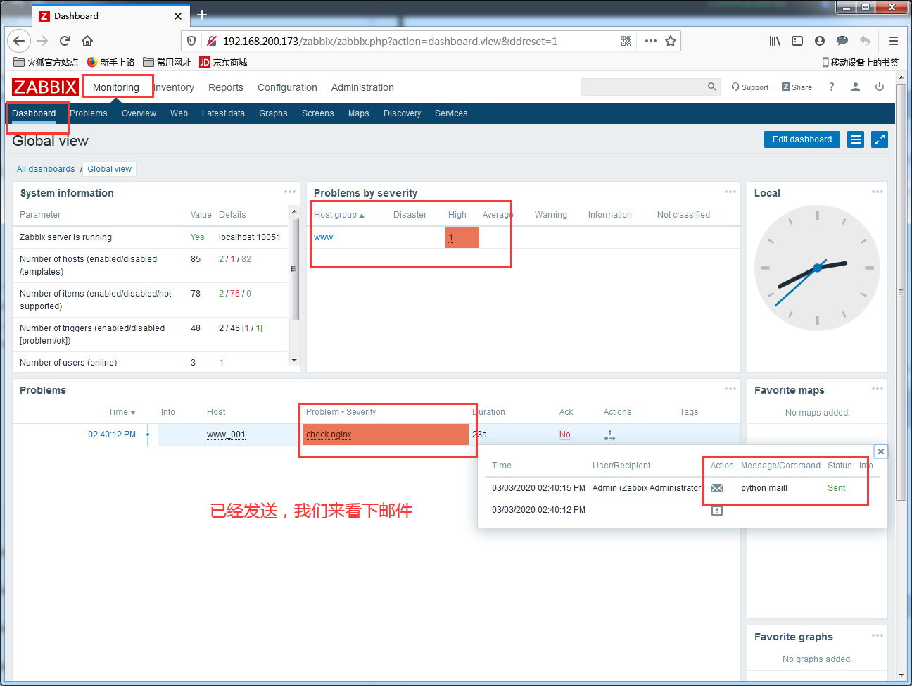Viewport: 912px width, 686px height.
Task: Open the Problems by severity widget menu dots
Action: click(x=730, y=192)
